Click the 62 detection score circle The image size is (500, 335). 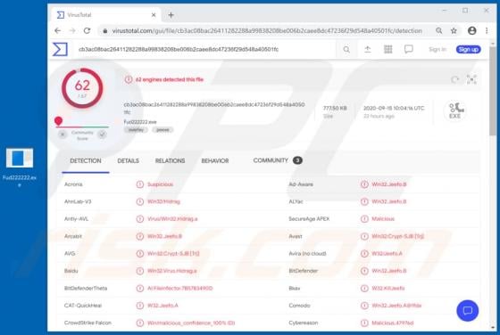tap(82, 88)
